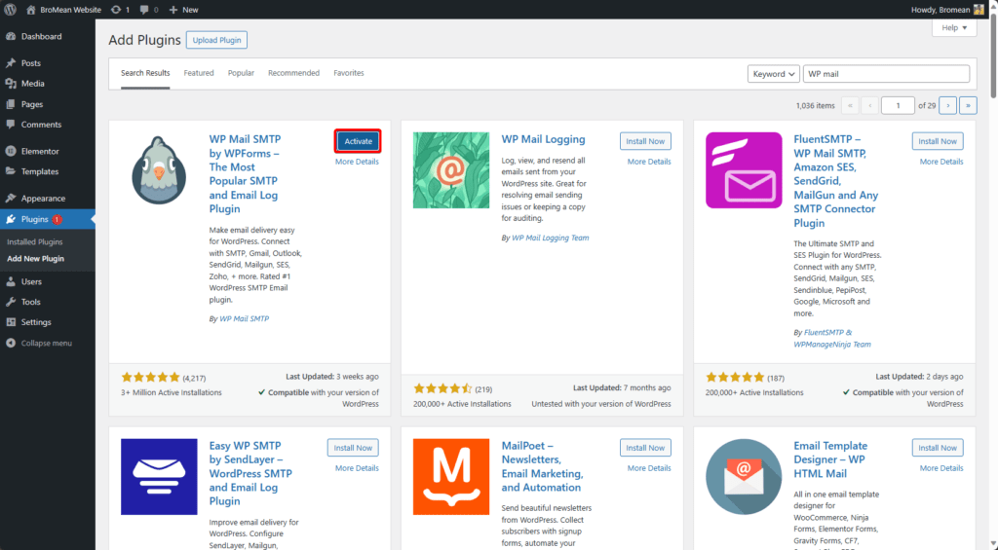Click the WP Mail SMTP pigeon icon
Image resolution: width=998 pixels, height=550 pixels.
click(x=159, y=169)
